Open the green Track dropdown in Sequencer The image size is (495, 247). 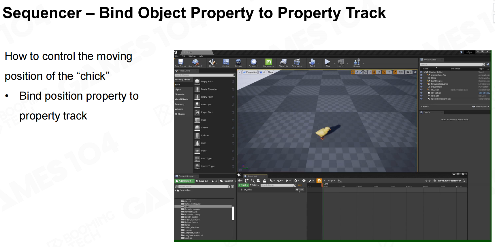(243, 185)
